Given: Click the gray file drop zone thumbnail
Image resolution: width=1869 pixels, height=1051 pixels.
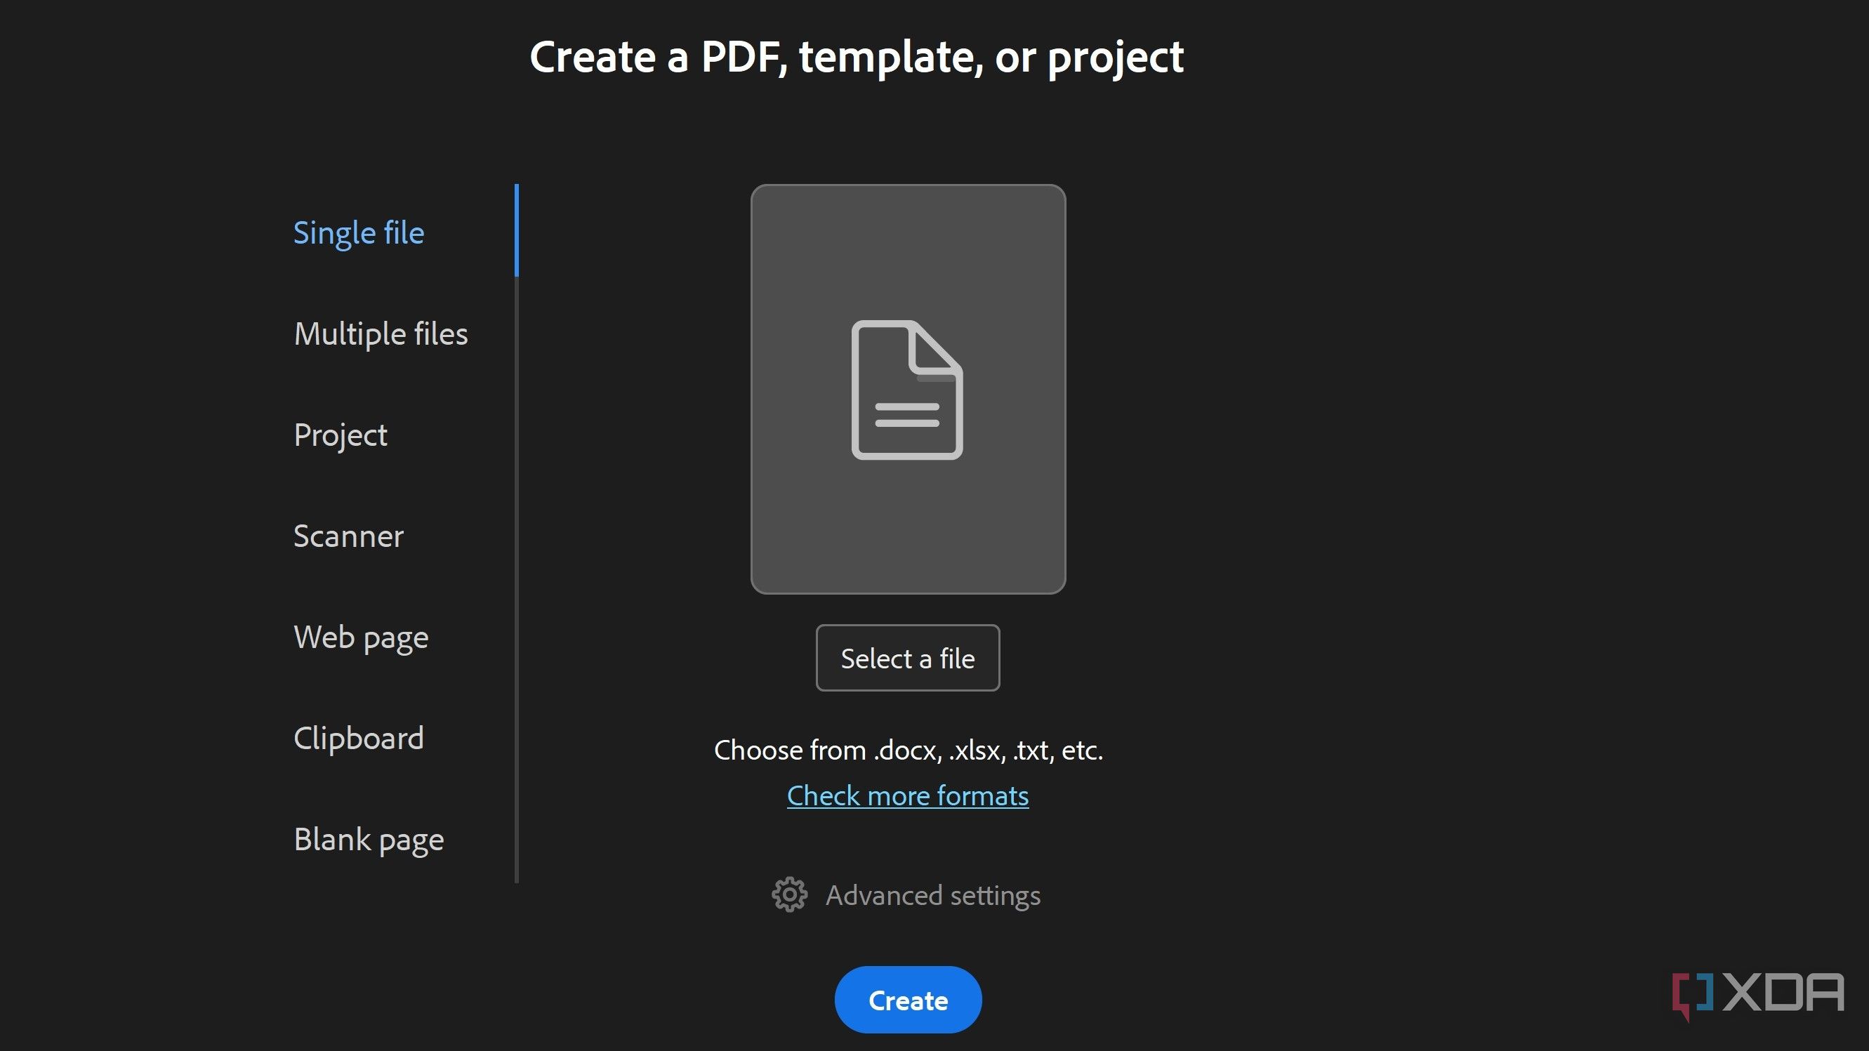Looking at the screenshot, I should 908,390.
